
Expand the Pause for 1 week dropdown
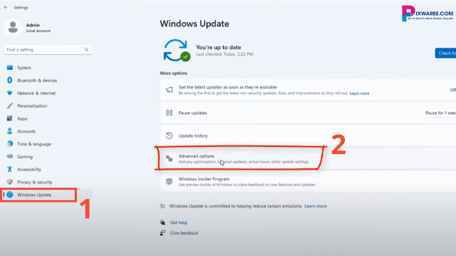[439, 113]
